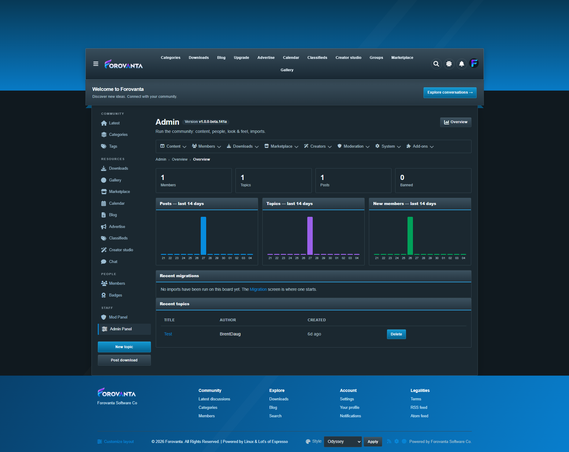The image size is (569, 452).
Task: Toggle the light/dark theme sun icon
Action: [449, 64]
